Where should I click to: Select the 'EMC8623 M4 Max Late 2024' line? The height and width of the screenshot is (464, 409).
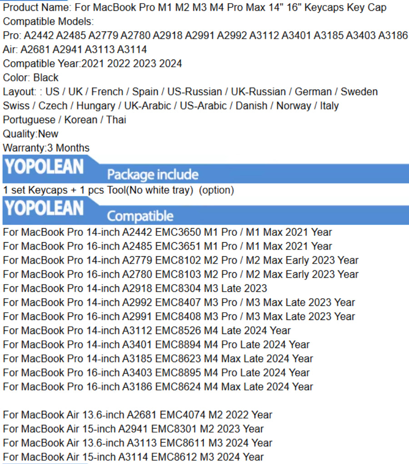click(x=158, y=359)
